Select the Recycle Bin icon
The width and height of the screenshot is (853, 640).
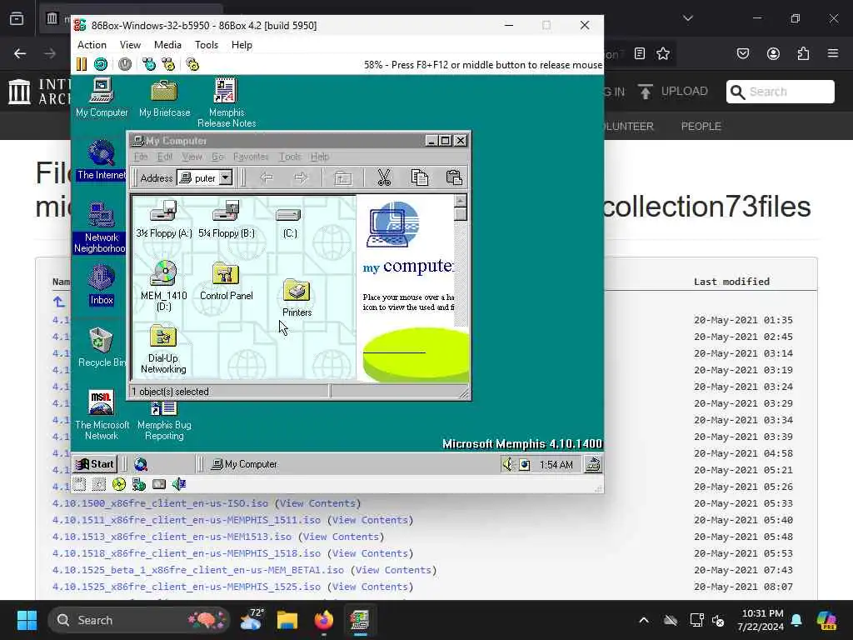[x=102, y=347]
